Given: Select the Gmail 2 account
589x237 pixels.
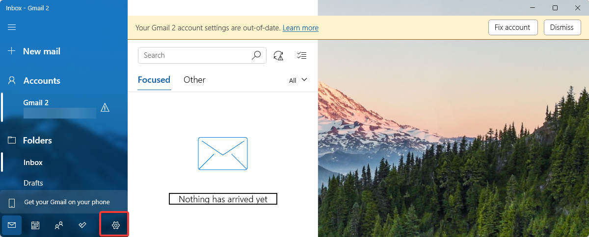Looking at the screenshot, I should pos(64,108).
